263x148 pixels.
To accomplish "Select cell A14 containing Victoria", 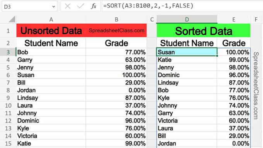I will 51,136.
